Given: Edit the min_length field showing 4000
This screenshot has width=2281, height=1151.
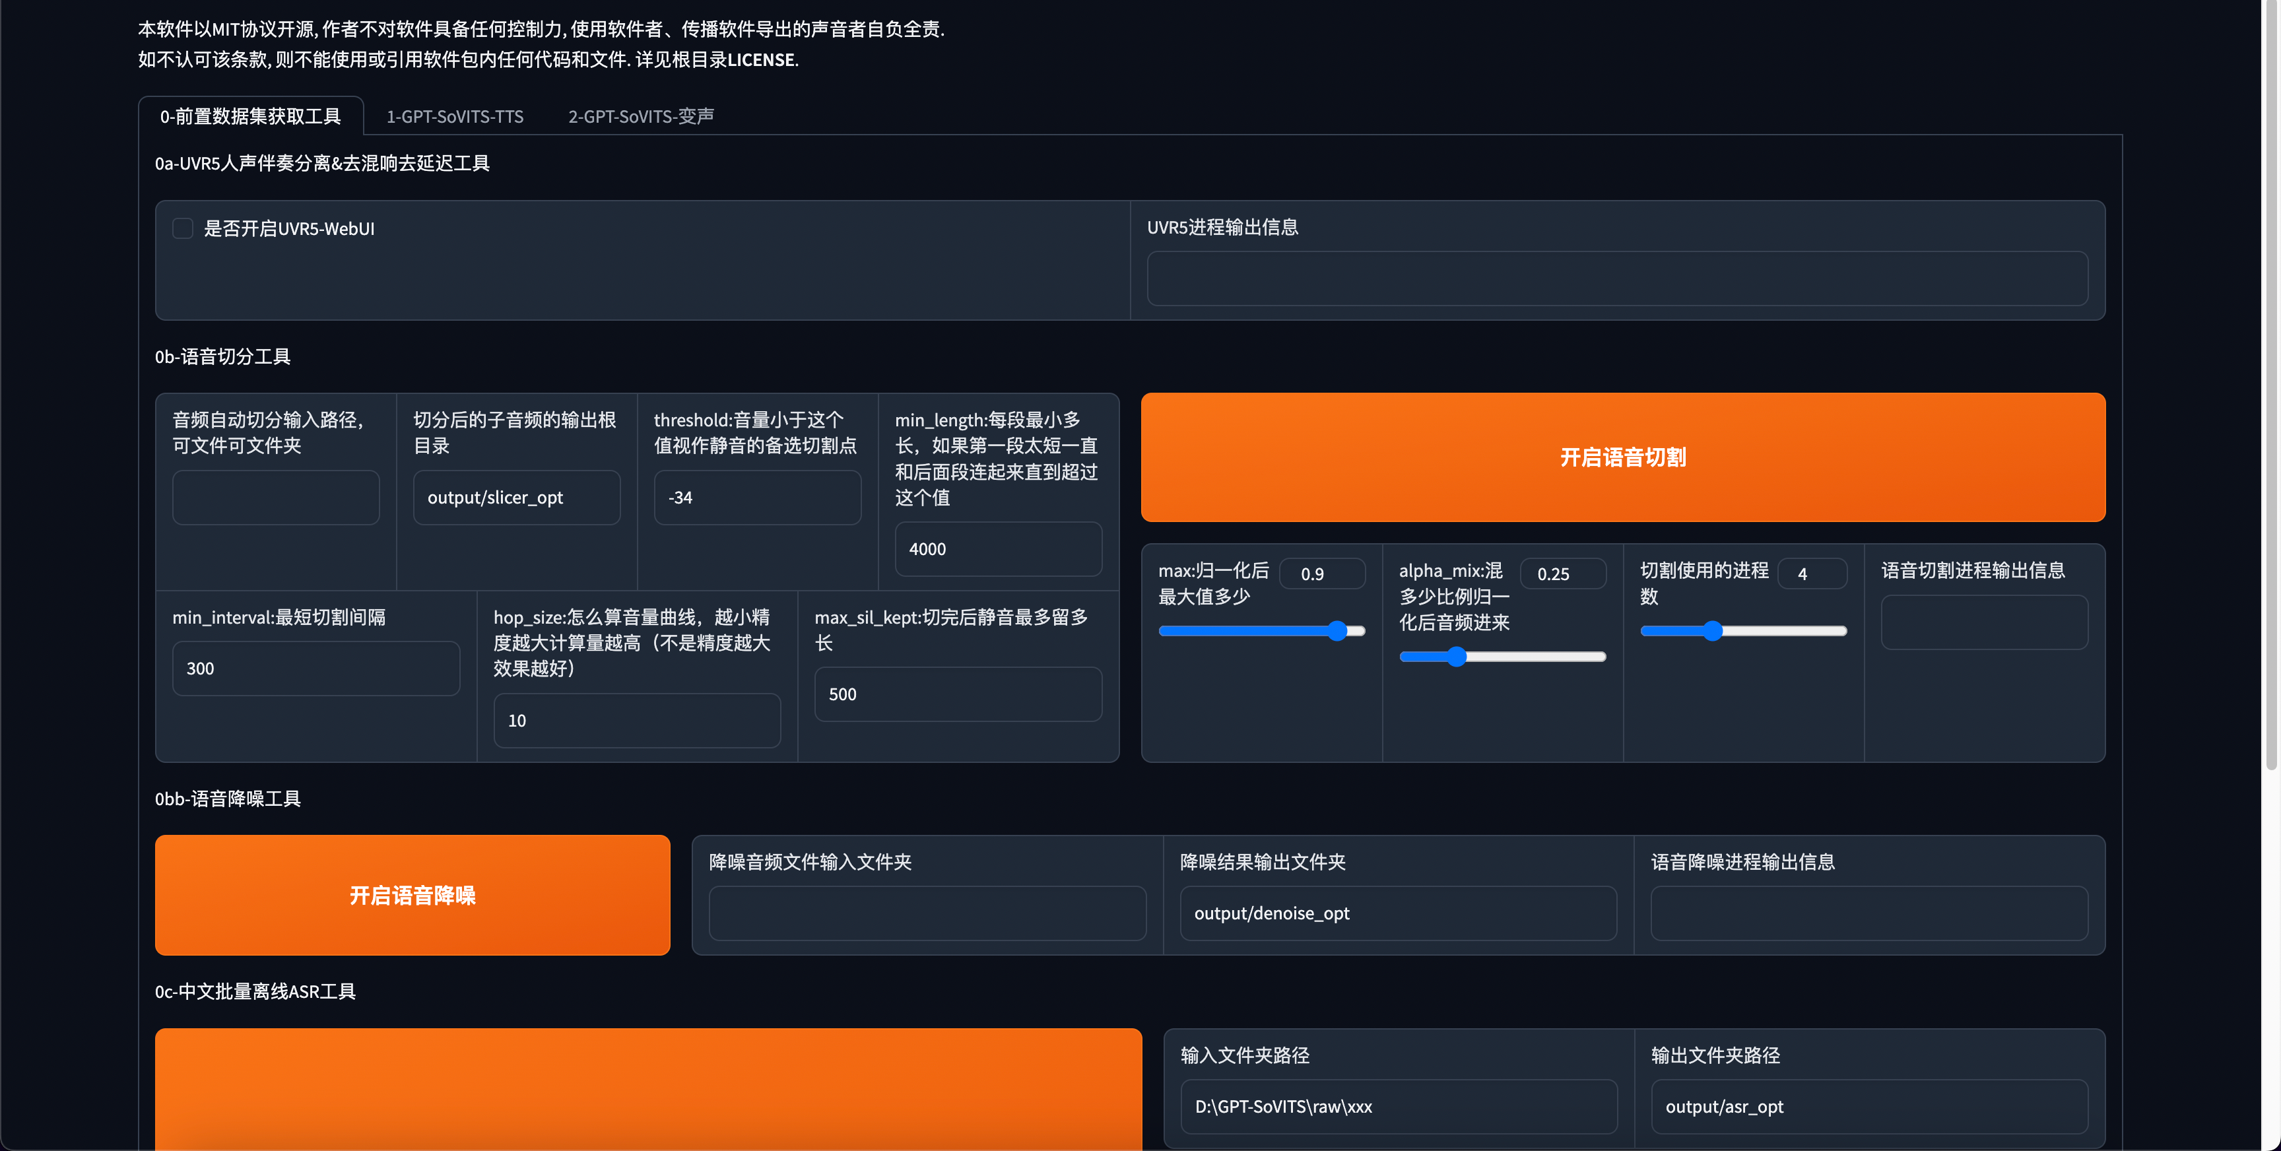Looking at the screenshot, I should [998, 549].
